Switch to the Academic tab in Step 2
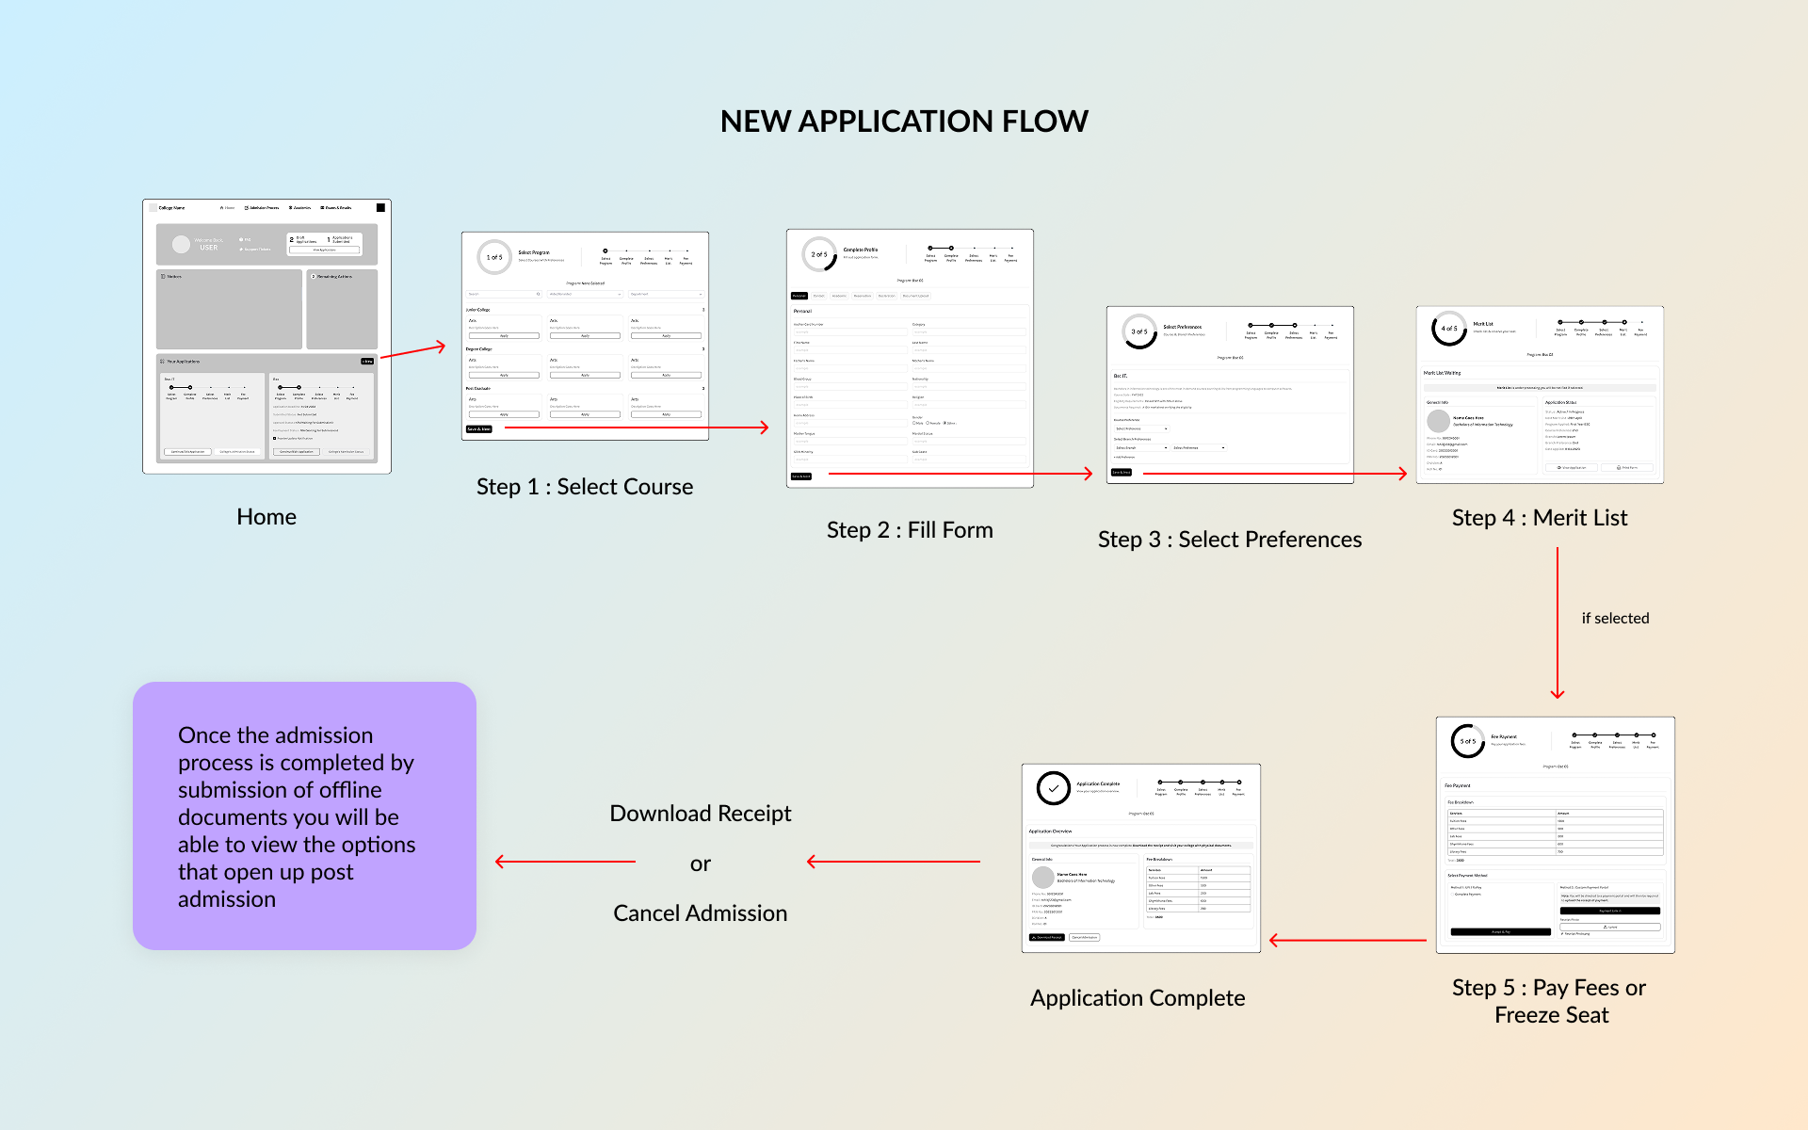Screen dimensions: 1808x1130 pyautogui.click(x=839, y=296)
